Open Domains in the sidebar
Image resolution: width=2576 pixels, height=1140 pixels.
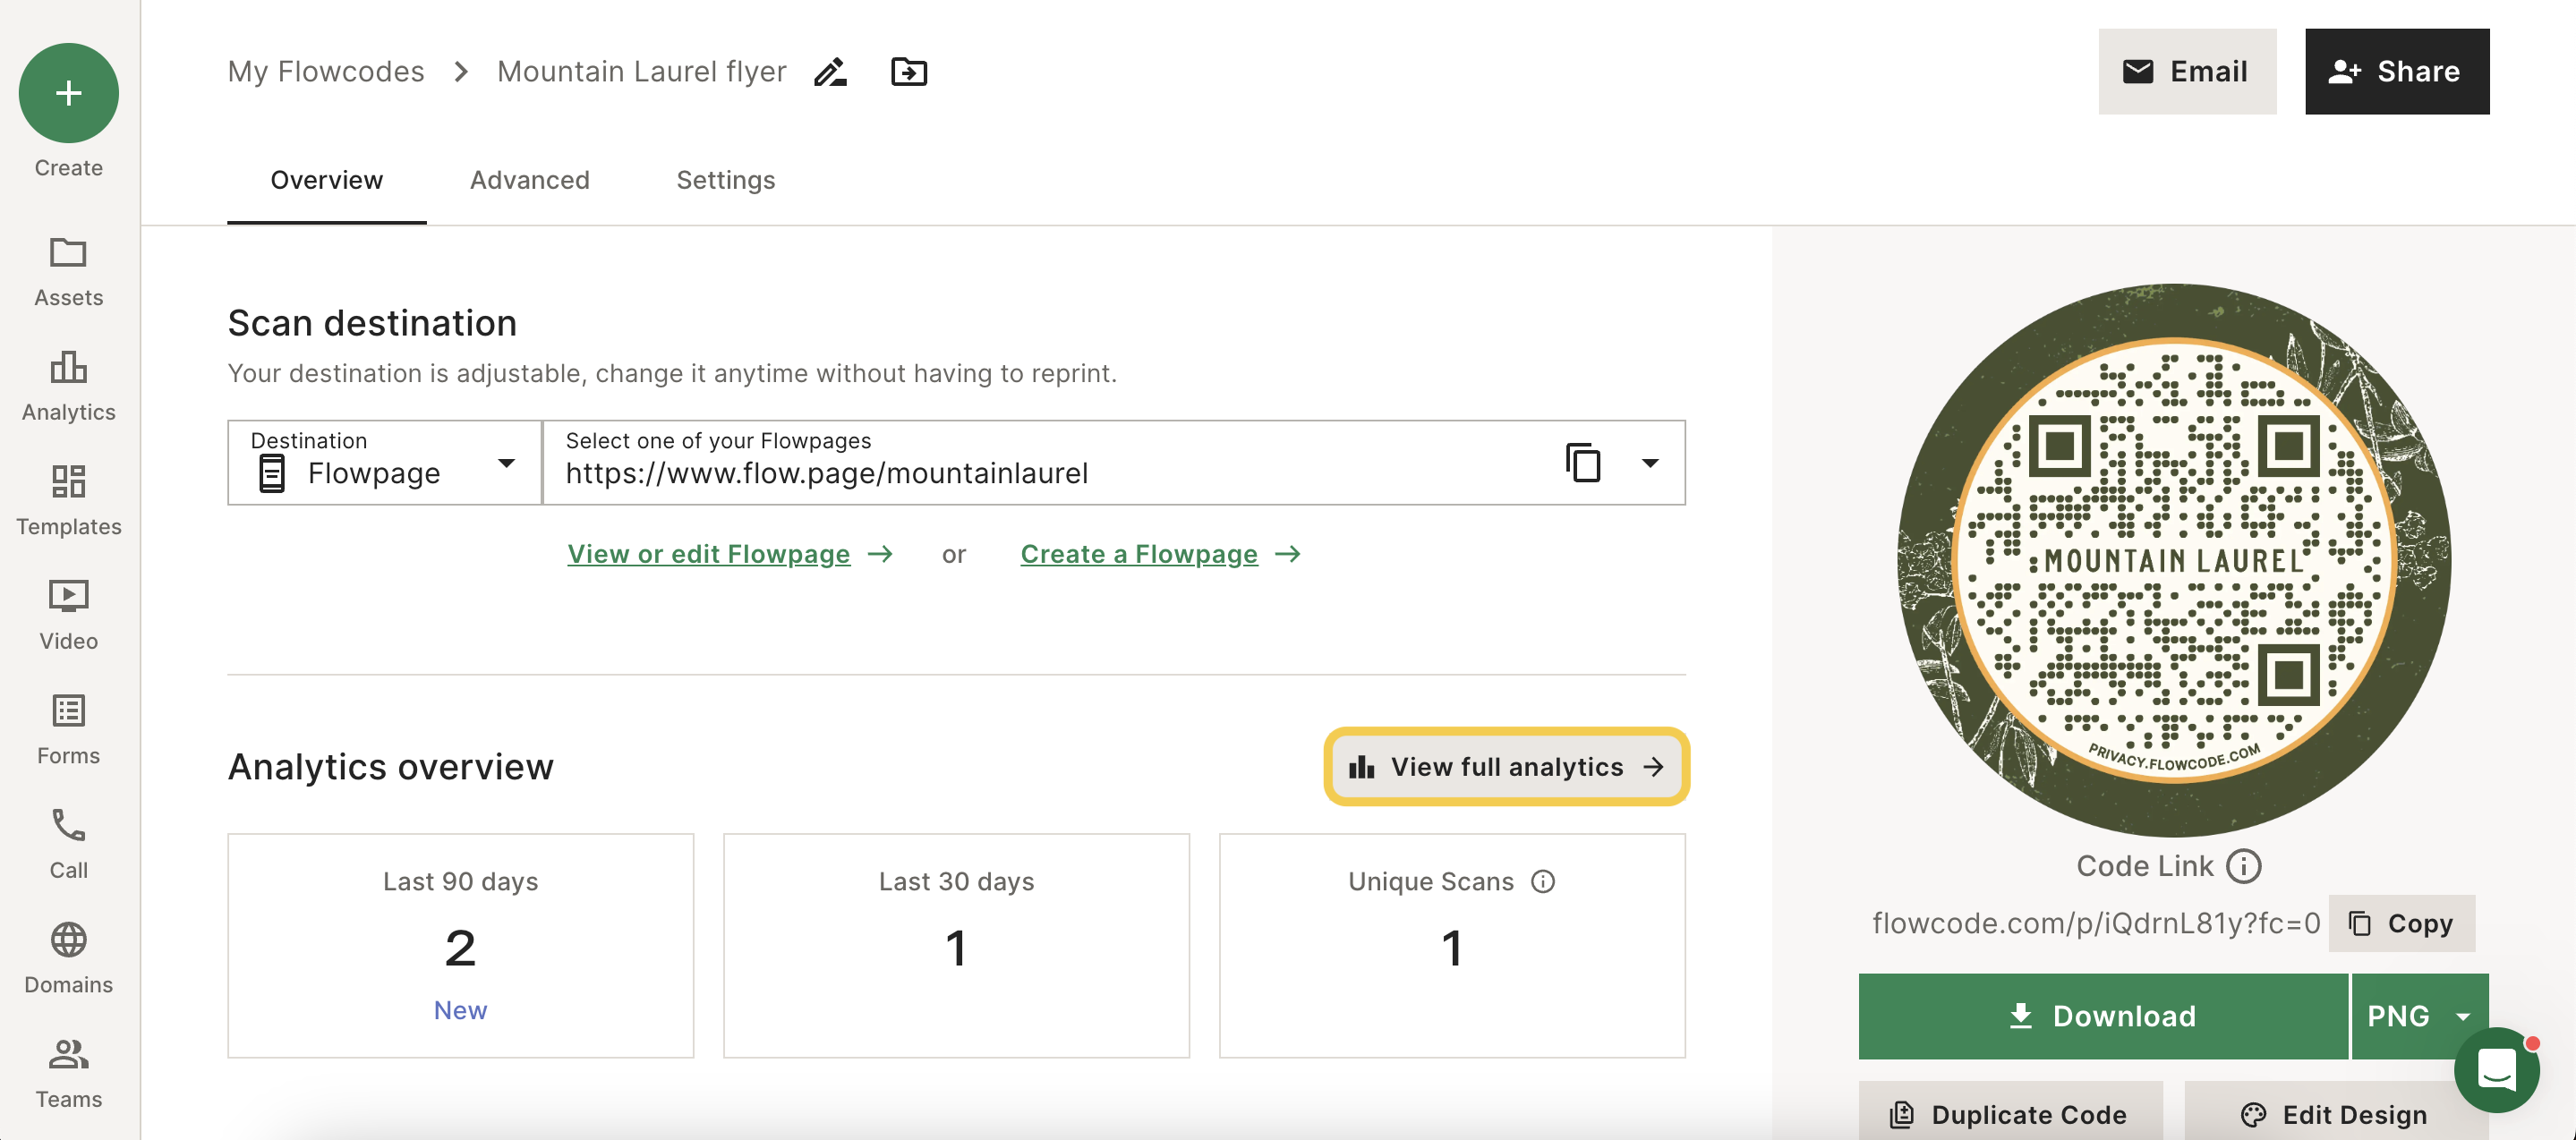[x=68, y=958]
